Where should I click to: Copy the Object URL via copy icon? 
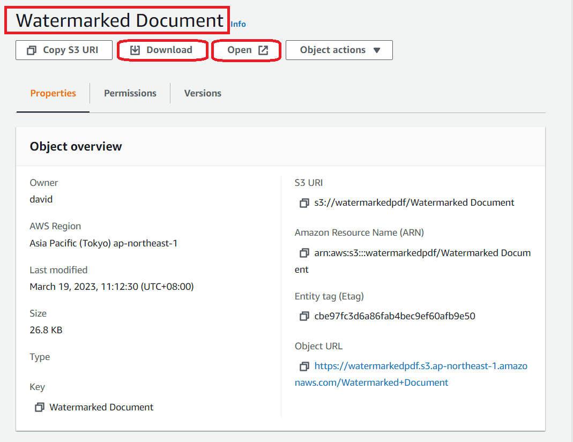click(304, 366)
